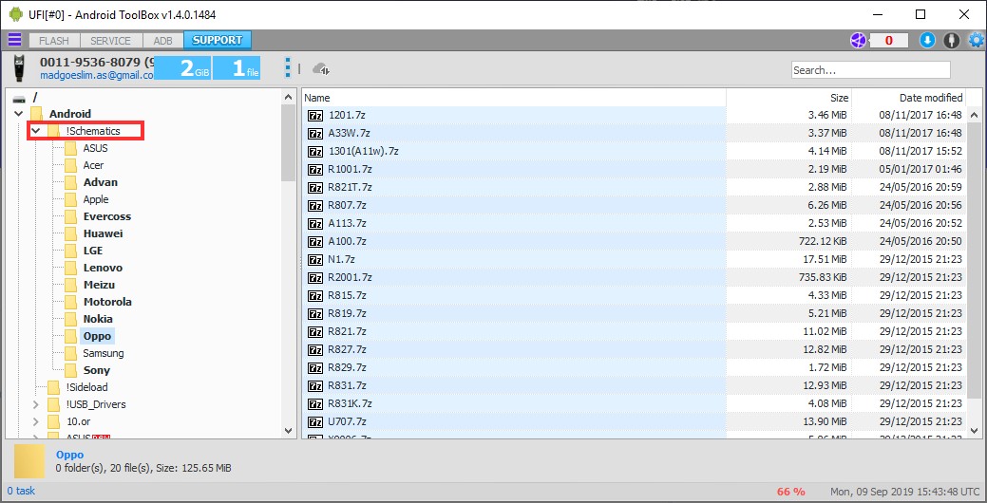Open the Motorola folder

tap(107, 301)
